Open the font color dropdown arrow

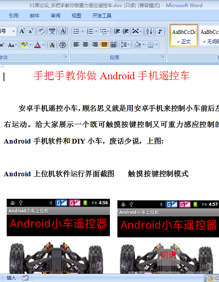coord(43,45)
